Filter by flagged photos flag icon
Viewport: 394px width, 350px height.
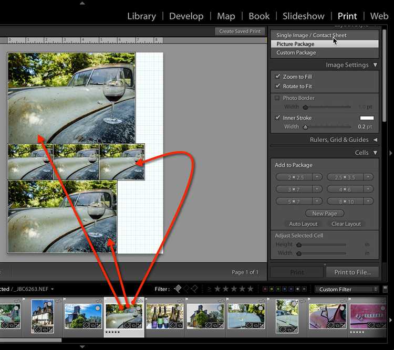(178, 289)
